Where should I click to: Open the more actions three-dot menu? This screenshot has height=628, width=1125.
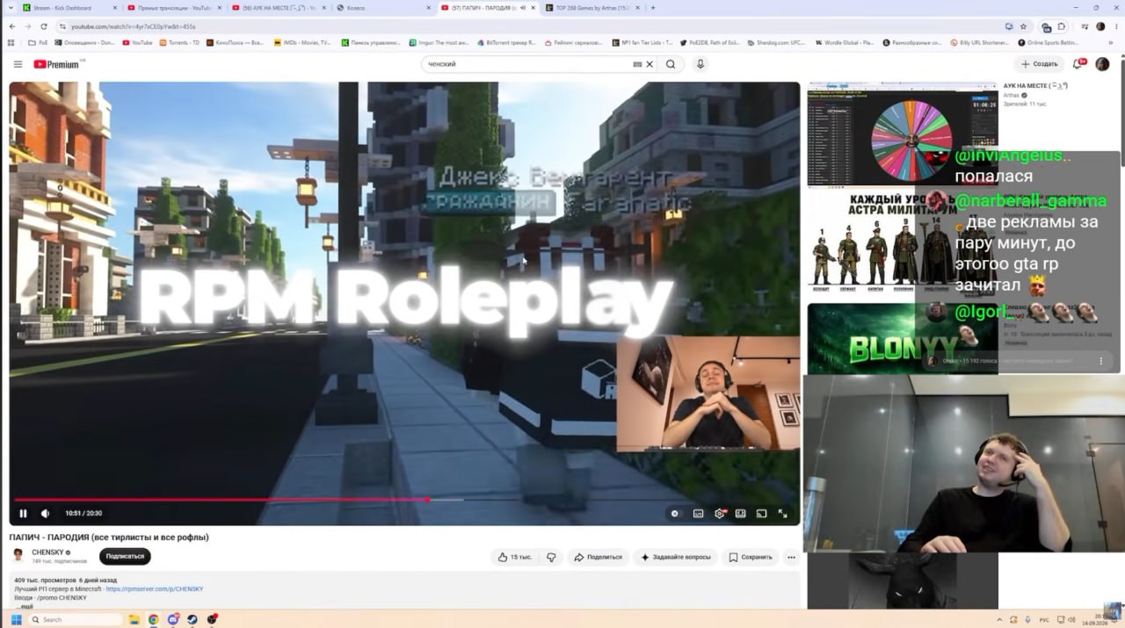(791, 557)
